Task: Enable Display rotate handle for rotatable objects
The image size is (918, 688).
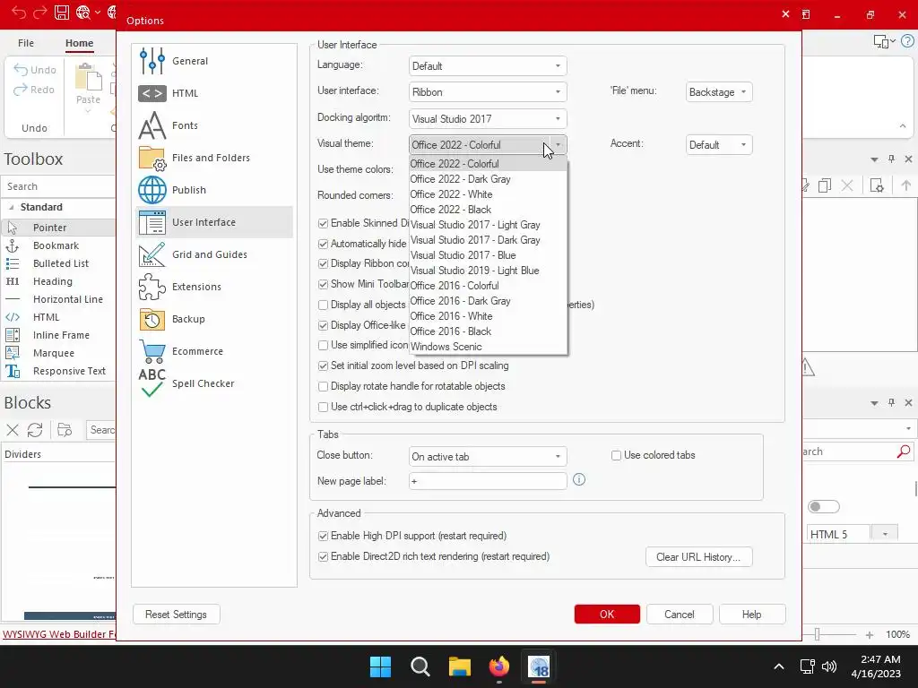Action: [323, 386]
